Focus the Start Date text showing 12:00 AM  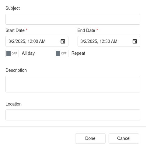[x=27, y=41]
